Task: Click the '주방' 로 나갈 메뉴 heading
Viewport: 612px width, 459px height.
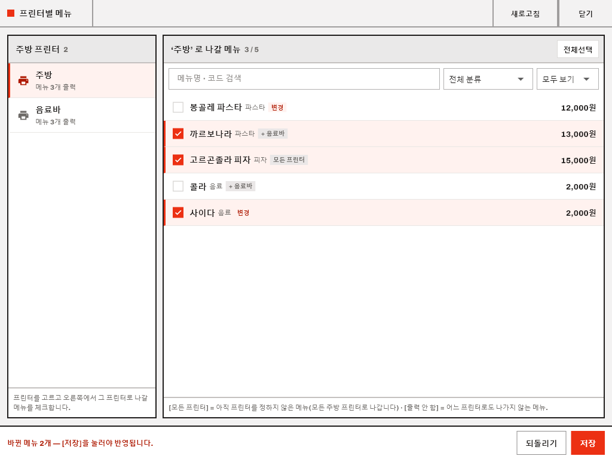Action: 206,49
